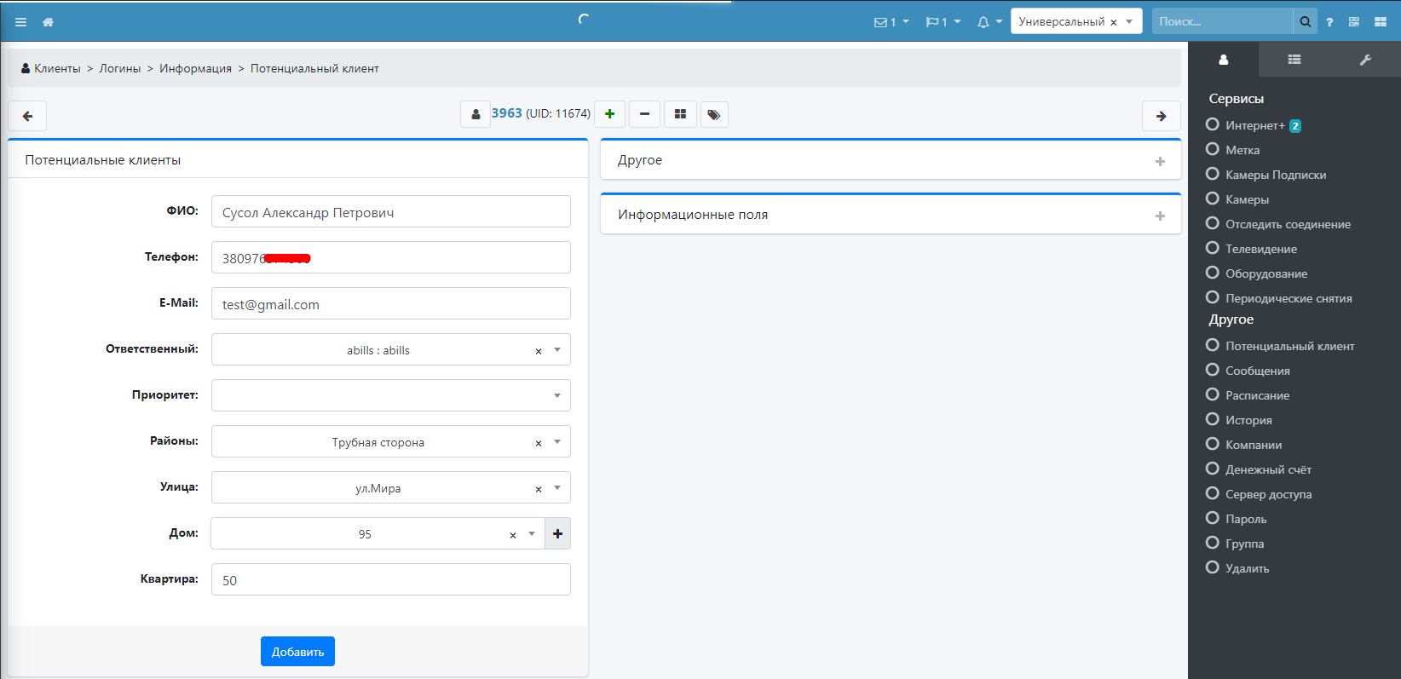Click the forward arrow button

pos(1161,116)
